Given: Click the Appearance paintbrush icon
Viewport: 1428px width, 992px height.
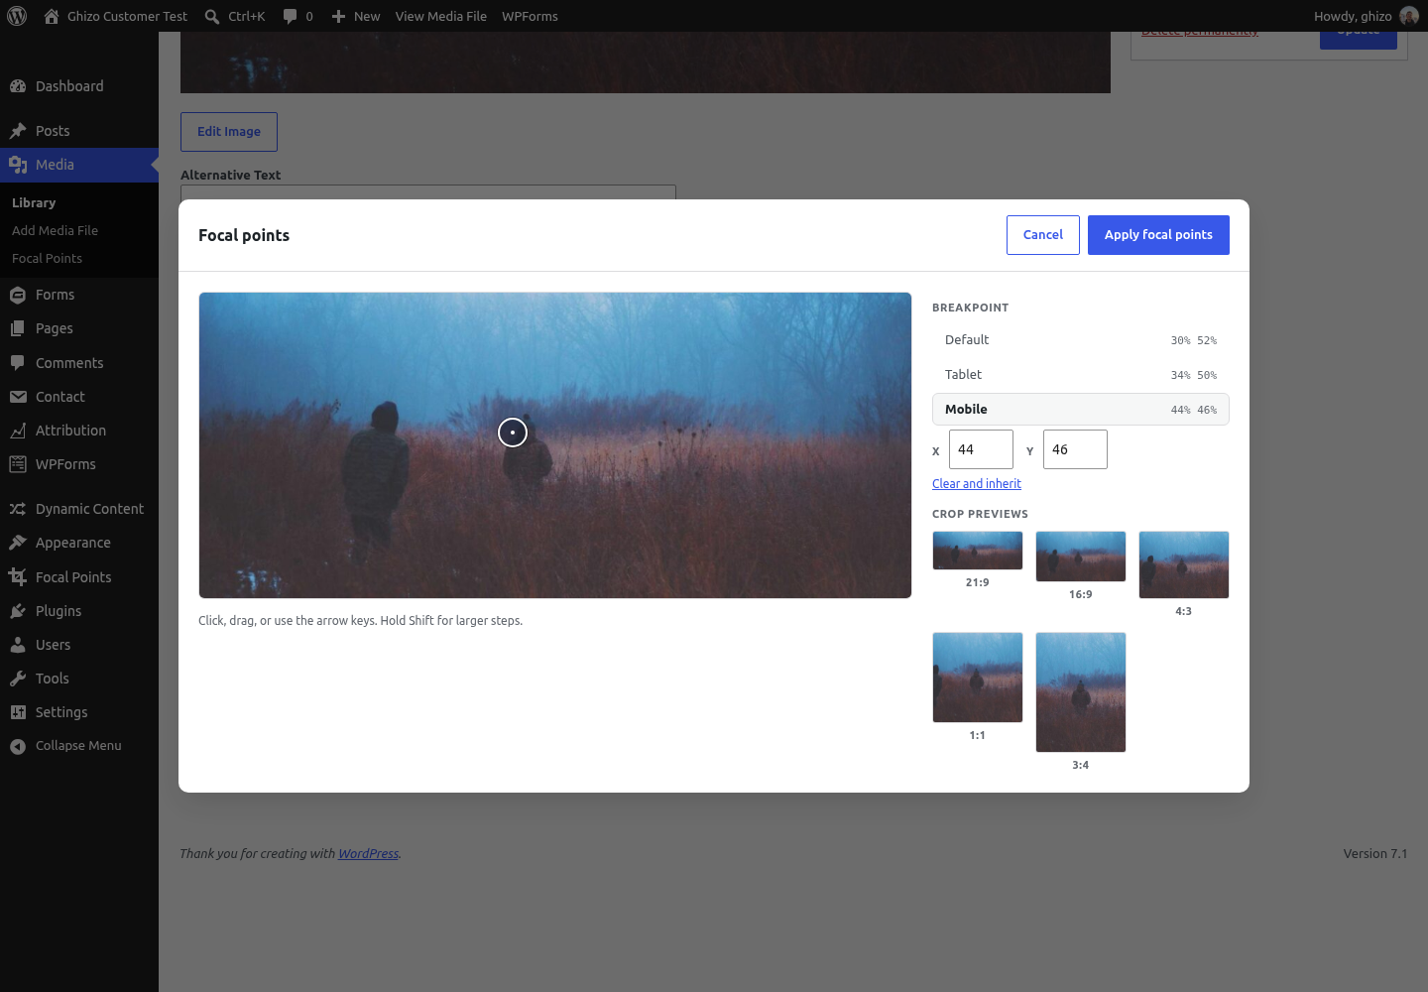Looking at the screenshot, I should [x=18, y=543].
